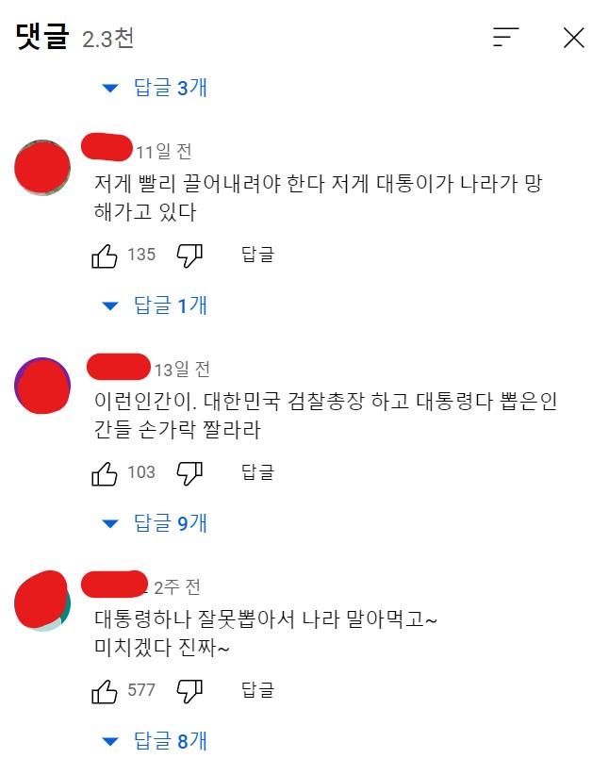
Task: Reply to the 13일 전 comment
Action: point(257,472)
